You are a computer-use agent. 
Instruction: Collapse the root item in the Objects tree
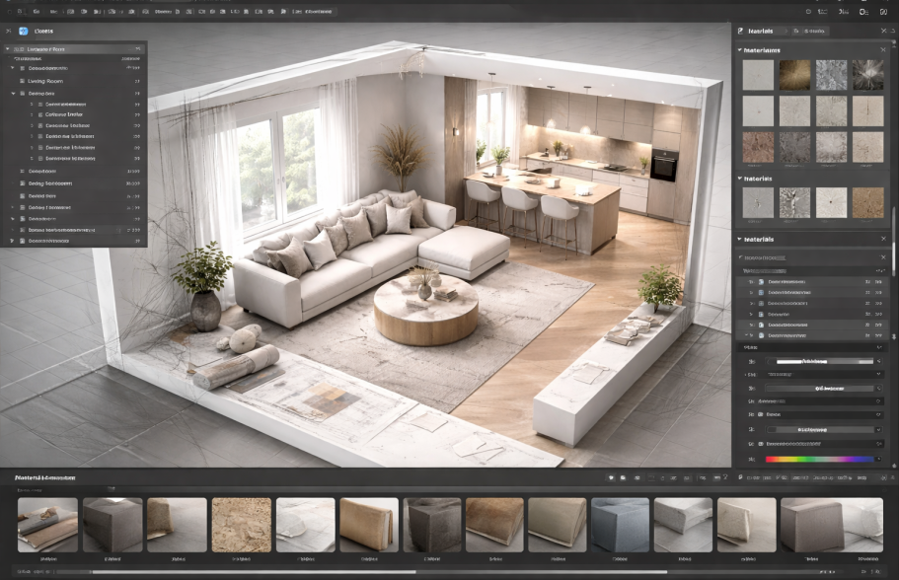coord(8,48)
